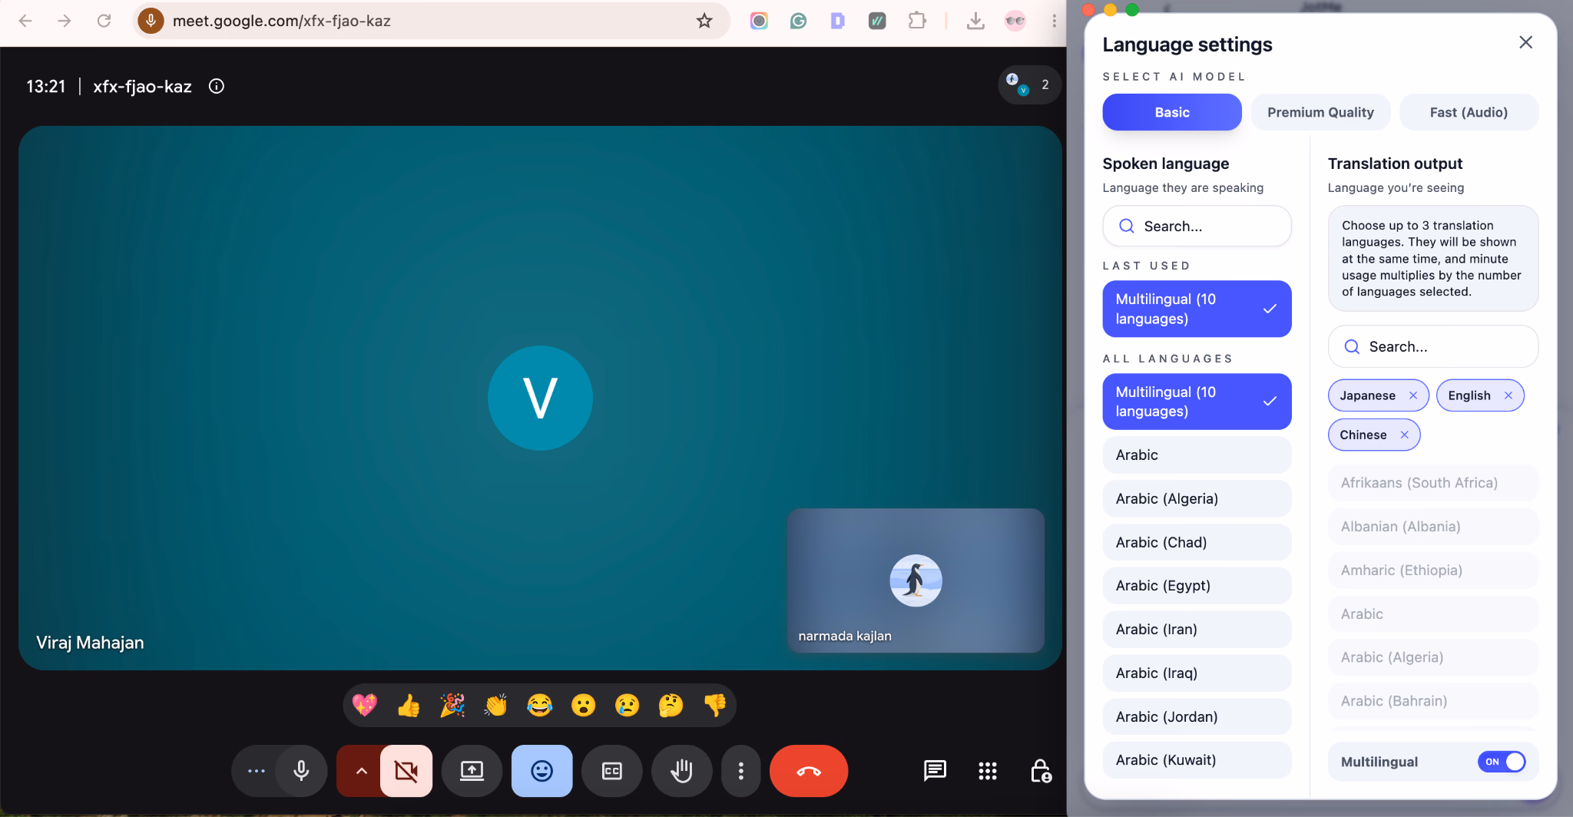
Task: Send the thumbs down reaction
Action: pos(714,705)
